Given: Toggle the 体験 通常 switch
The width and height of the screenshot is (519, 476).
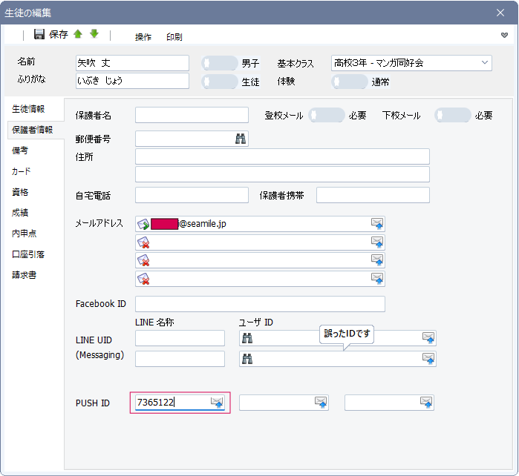Looking at the screenshot, I should point(350,82).
